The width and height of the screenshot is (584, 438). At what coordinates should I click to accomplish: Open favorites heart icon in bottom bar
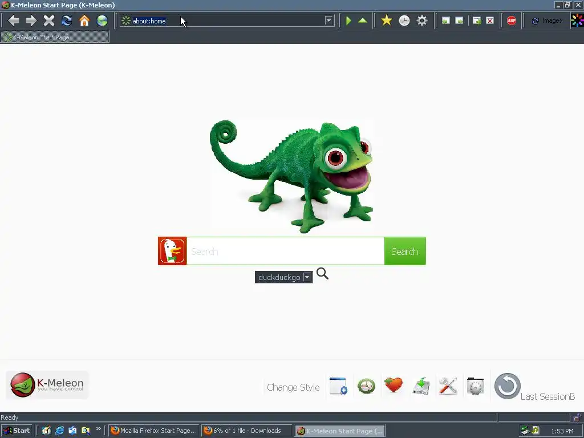pos(394,385)
